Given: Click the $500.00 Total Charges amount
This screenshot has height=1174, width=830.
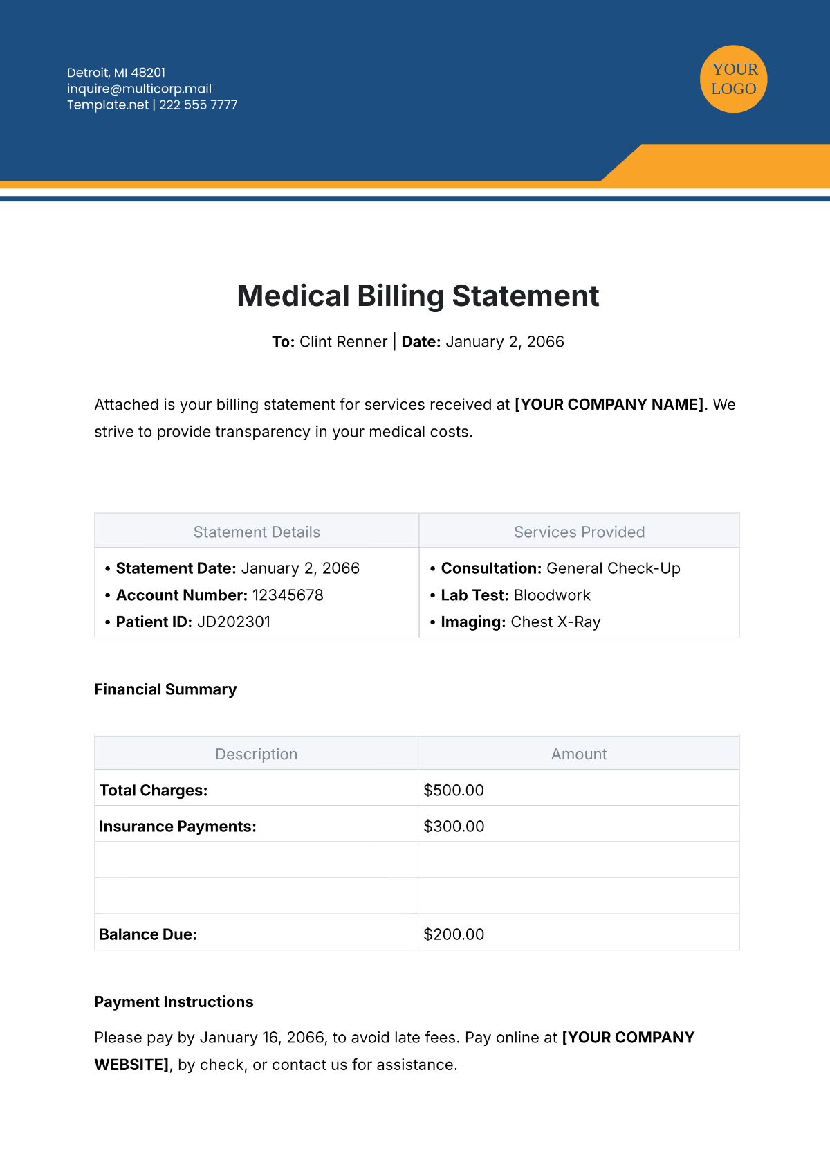Looking at the screenshot, I should tap(454, 791).
